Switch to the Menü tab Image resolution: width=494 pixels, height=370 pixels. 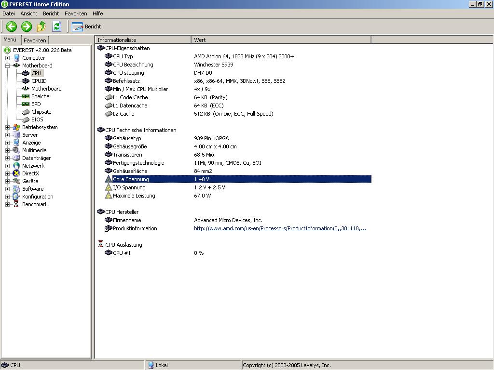pos(10,40)
